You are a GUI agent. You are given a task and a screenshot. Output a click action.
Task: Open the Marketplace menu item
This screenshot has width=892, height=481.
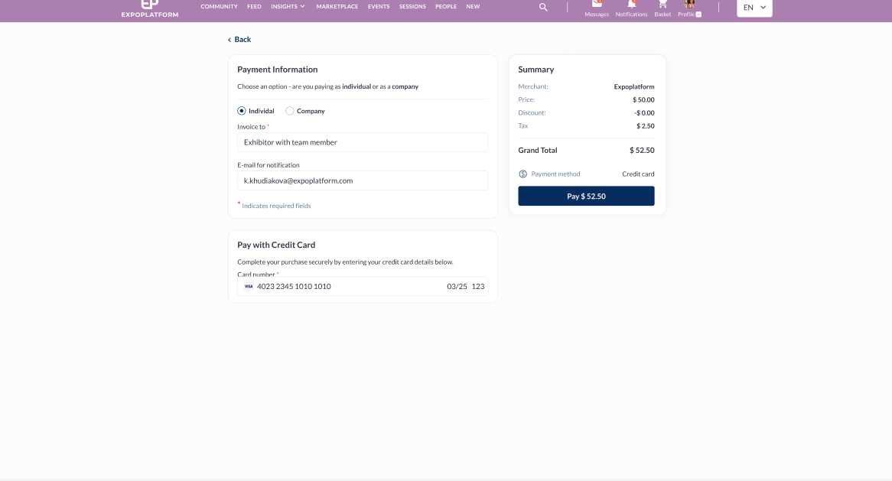pos(337,6)
